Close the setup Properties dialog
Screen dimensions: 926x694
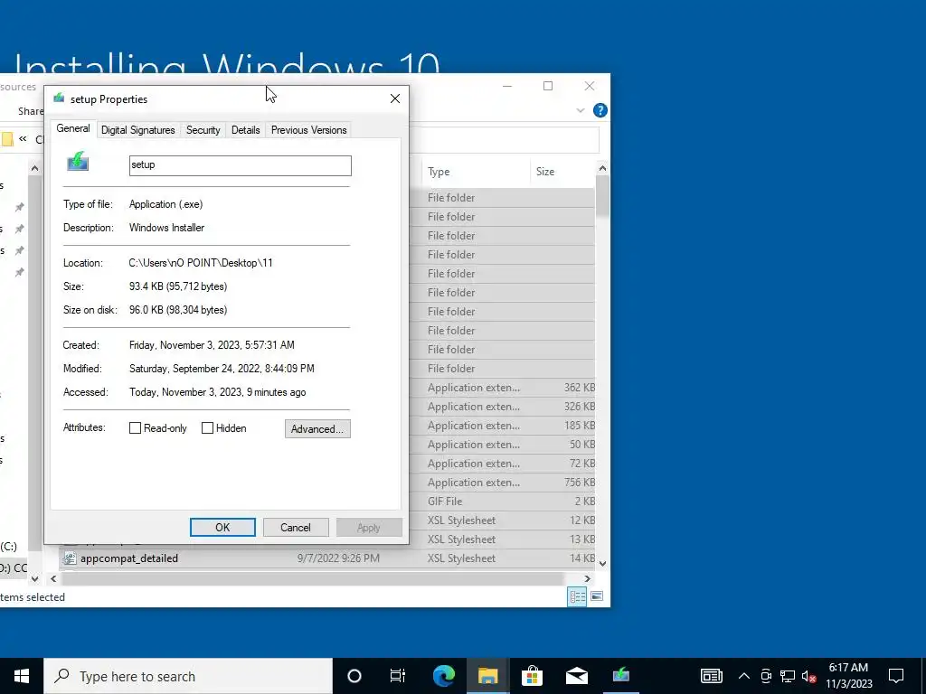395,98
